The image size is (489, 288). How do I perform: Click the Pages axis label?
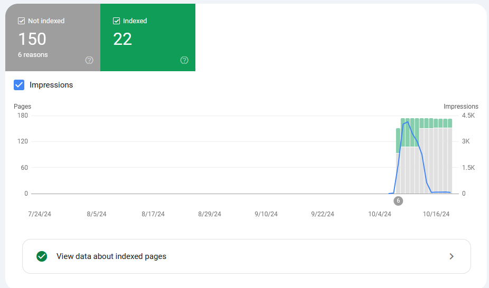[x=23, y=107]
